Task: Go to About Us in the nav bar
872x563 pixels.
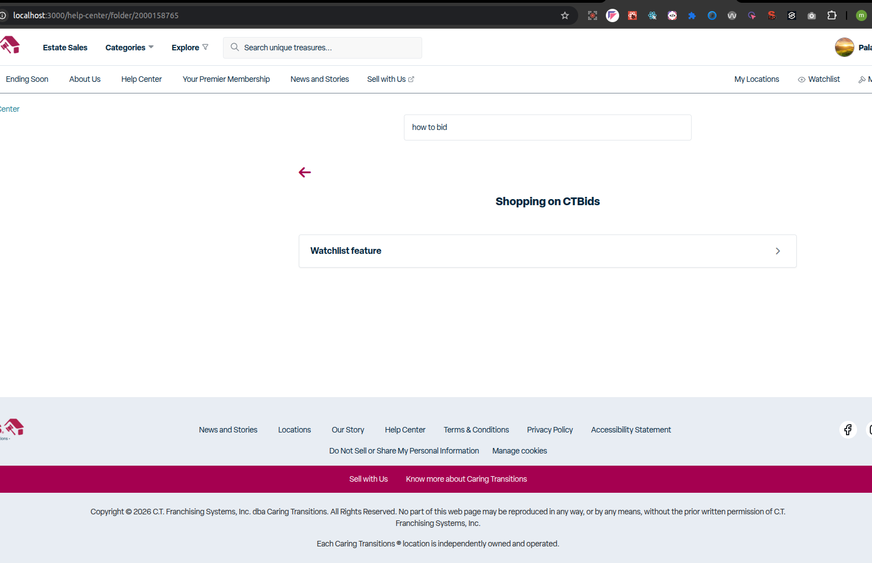Action: point(85,79)
